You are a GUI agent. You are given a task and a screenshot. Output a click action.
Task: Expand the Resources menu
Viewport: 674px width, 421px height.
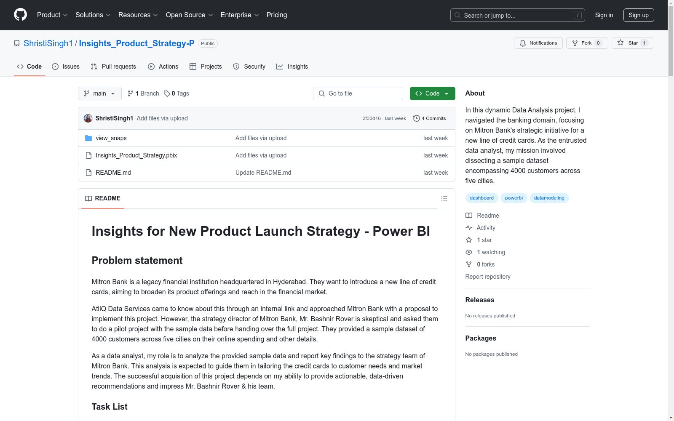coord(138,15)
